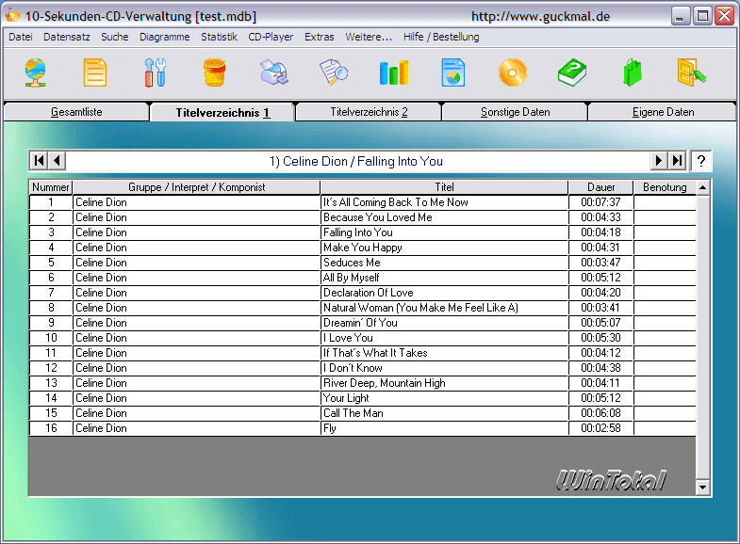Viewport: 740px width, 544px height.
Task: Open the Weitere... menu
Action: (x=369, y=37)
